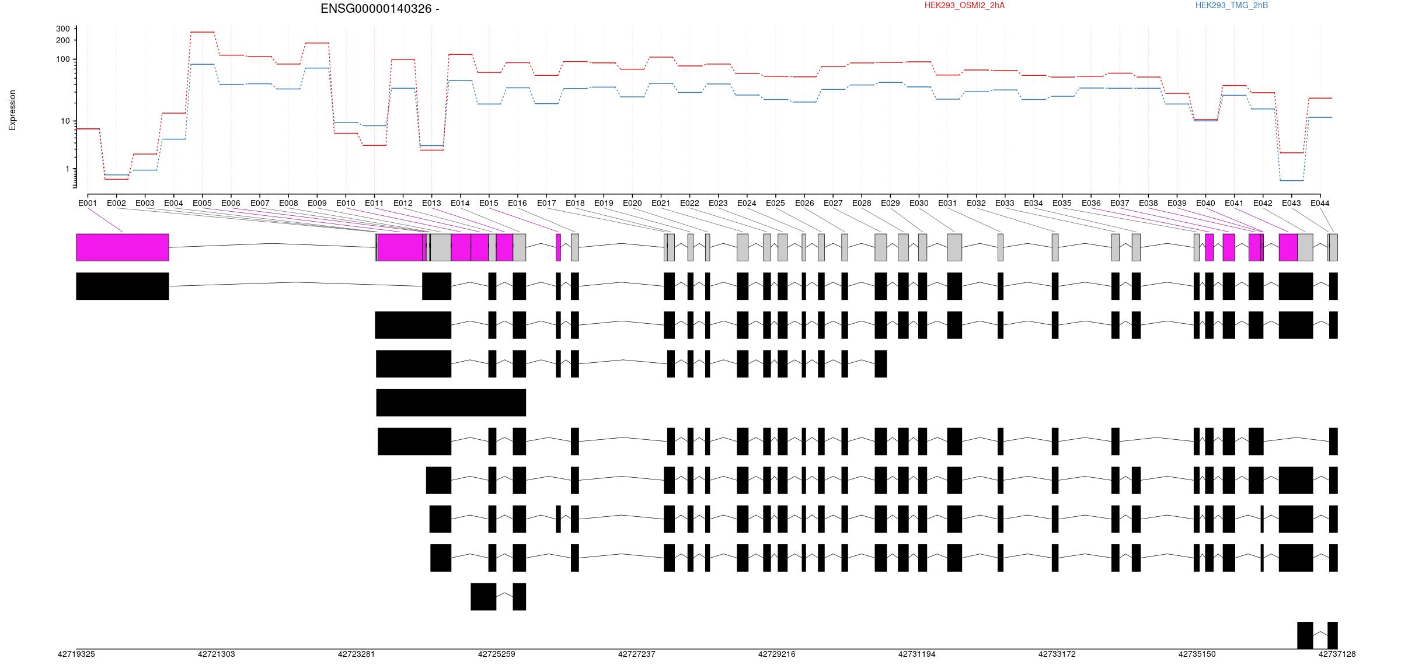
Task: Click the HEK293_OSMI2_2hA legend label
Action: click(965, 5)
